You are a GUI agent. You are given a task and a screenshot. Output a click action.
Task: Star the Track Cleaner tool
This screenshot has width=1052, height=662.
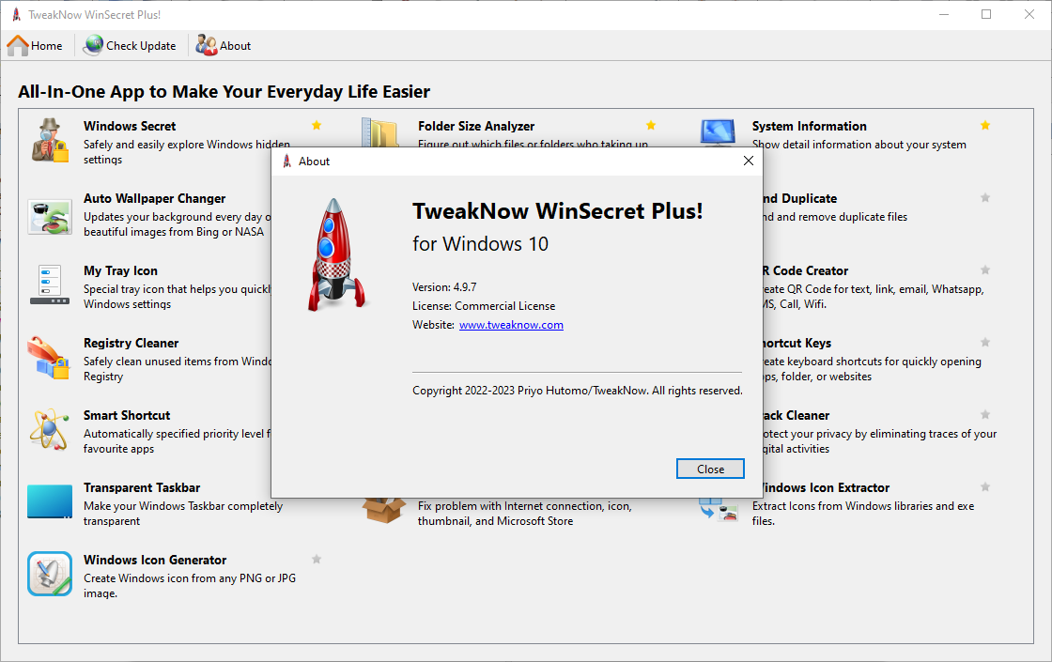(985, 414)
